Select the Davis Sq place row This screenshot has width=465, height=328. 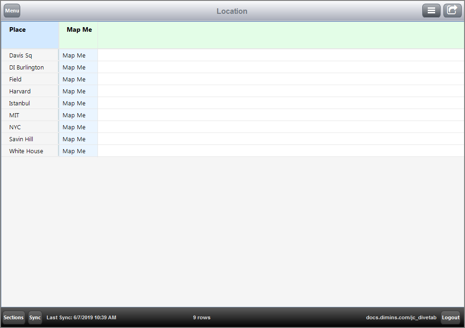coord(21,56)
